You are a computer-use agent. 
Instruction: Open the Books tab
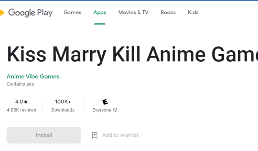pyautogui.click(x=168, y=13)
